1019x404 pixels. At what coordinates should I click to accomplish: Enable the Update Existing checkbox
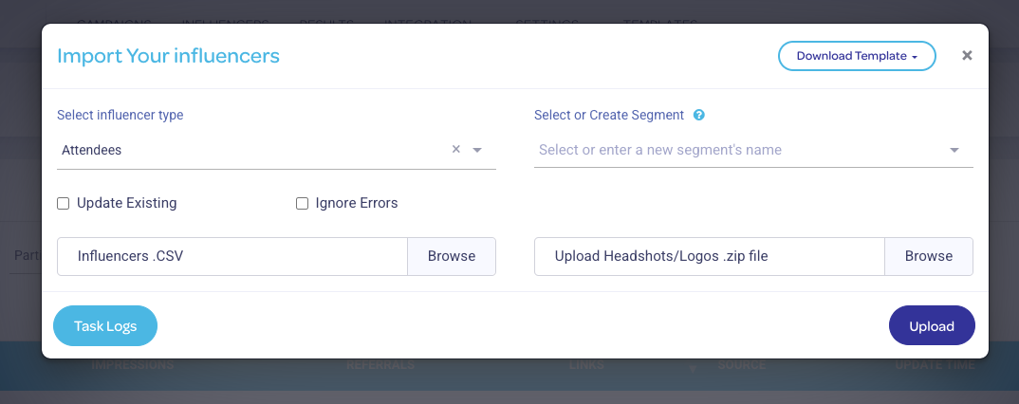click(x=64, y=203)
